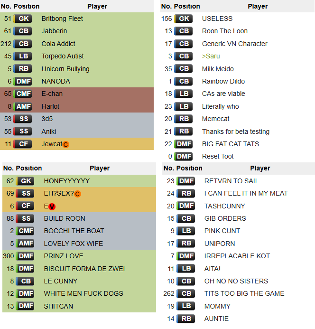Screen dimensions: 315x329
Task: Click the Player header in the top-left table
Action: pyautogui.click(x=97, y=6)
